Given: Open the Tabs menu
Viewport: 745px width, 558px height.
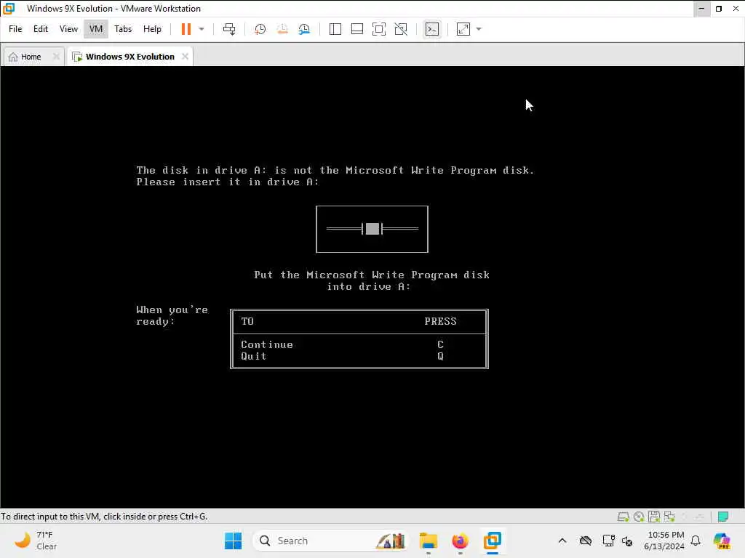Looking at the screenshot, I should [123, 29].
